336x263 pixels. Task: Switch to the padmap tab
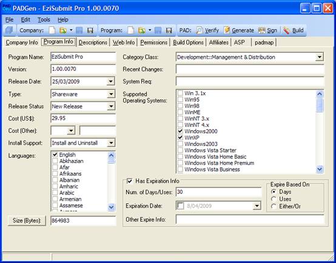click(x=264, y=42)
